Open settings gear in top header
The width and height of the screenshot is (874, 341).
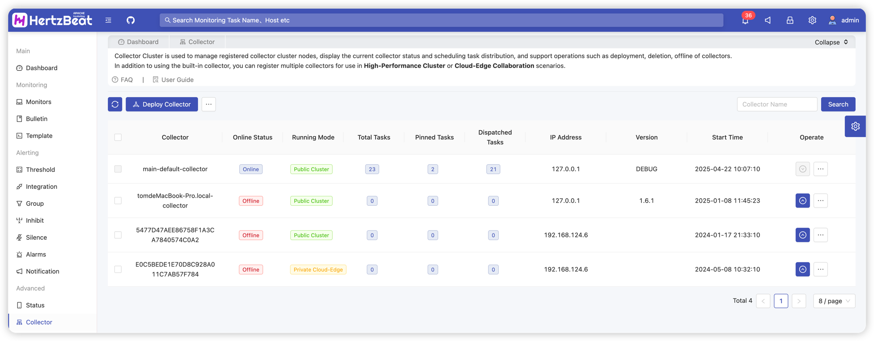pos(812,20)
